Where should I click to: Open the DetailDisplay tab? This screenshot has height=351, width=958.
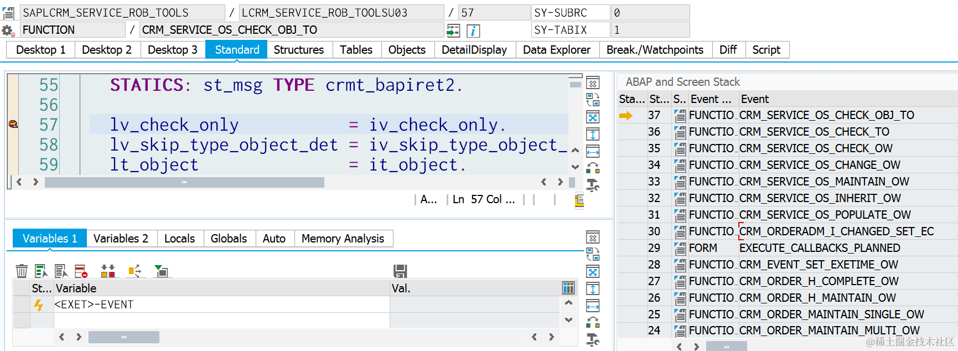474,50
